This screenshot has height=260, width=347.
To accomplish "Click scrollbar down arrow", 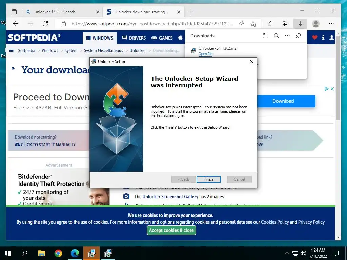I will (x=338, y=237).
